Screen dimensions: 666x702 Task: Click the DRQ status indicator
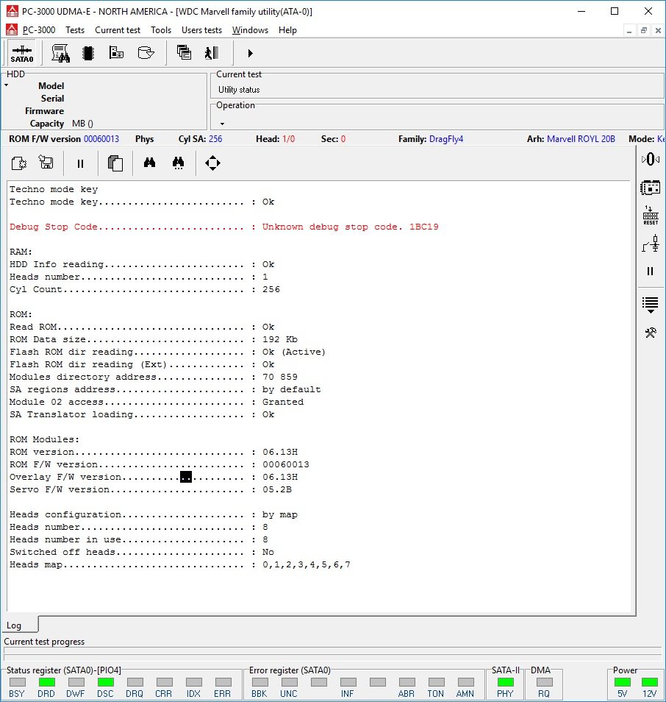[x=135, y=682]
